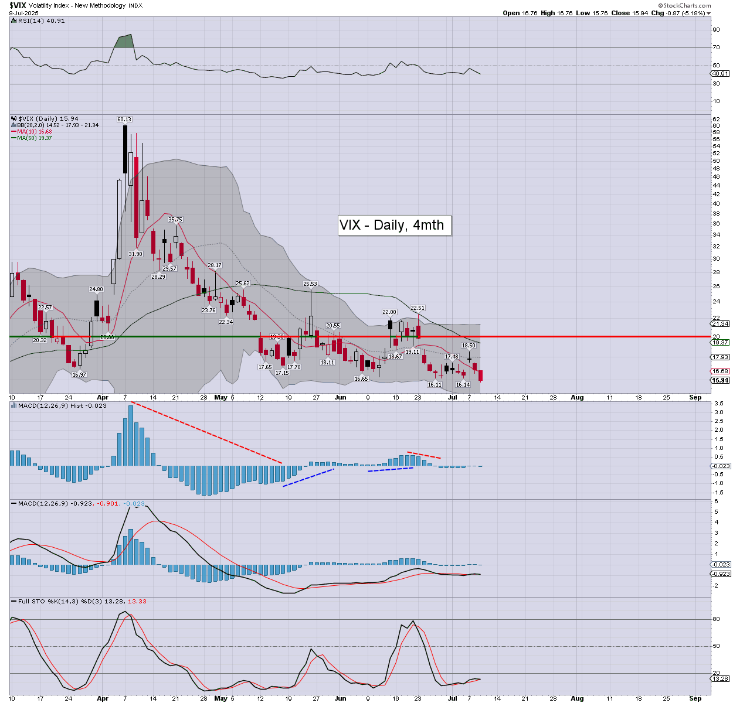Click the MACD Hist bar-chart legend icon
This screenshot has height=703, width=733.
point(13,405)
